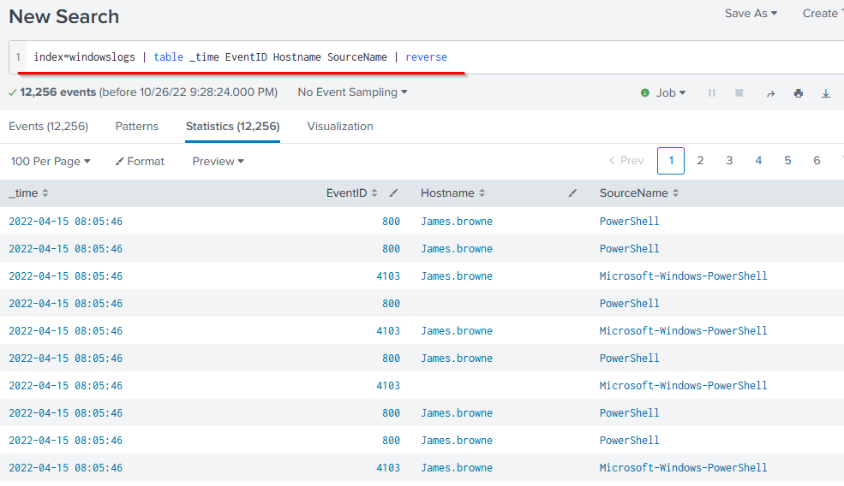Click pencil icon beside Hostname column
Screen dimensions: 844x486
point(572,193)
